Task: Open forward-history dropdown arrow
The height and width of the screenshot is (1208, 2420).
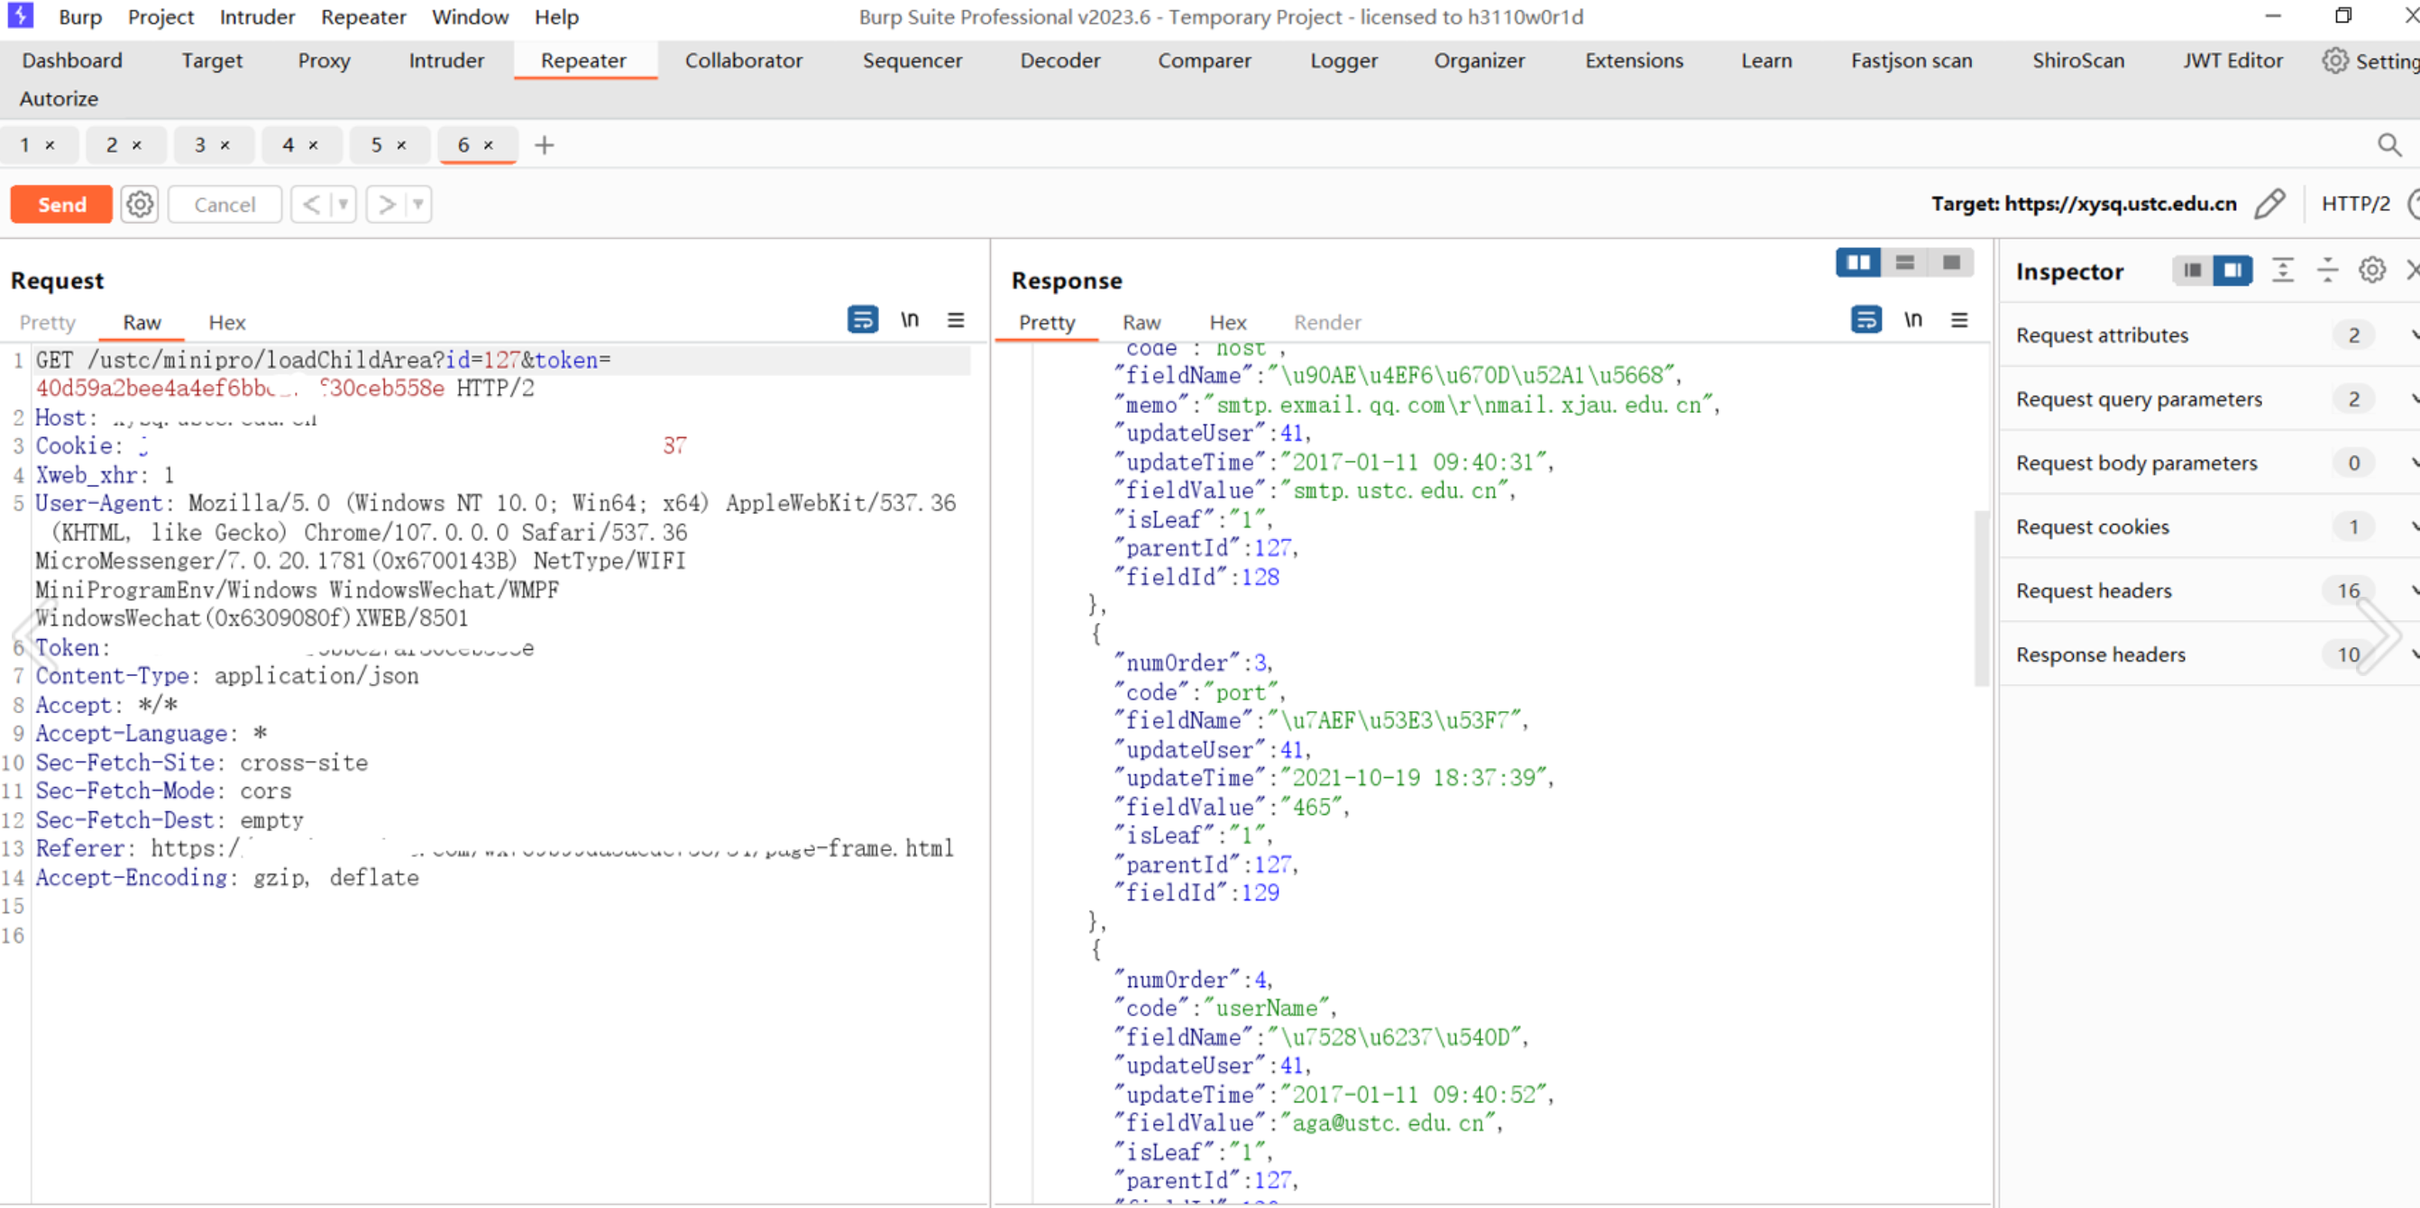Action: point(418,204)
